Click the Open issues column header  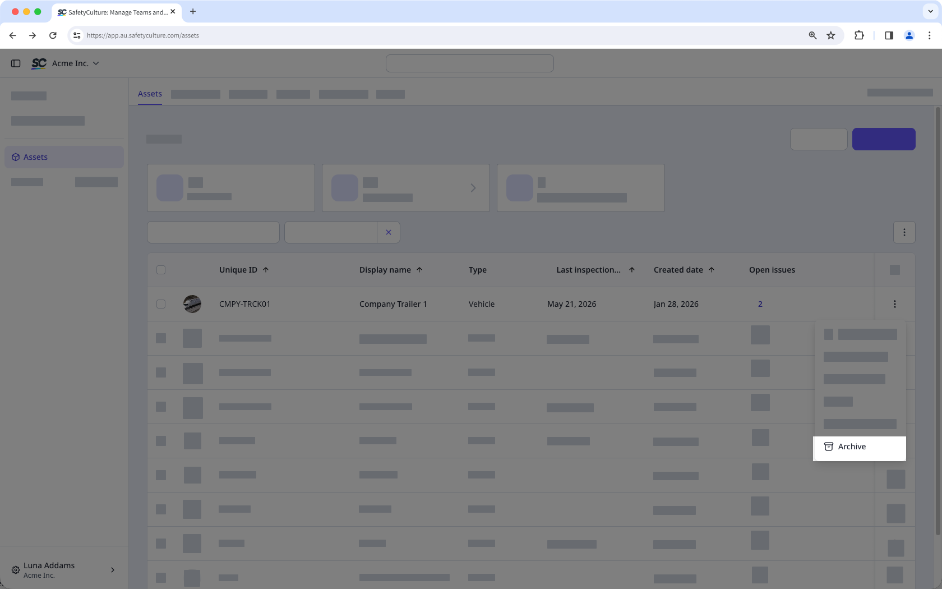(x=772, y=270)
